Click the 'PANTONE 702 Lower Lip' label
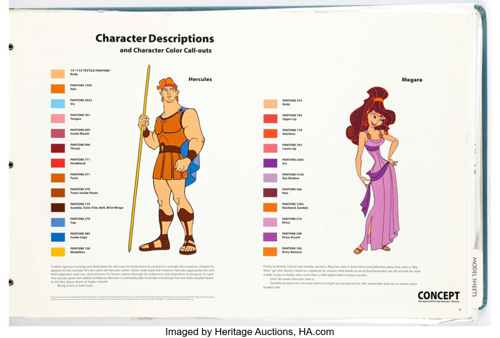Screen dimensions: 500x338 pyautogui.click(x=292, y=147)
